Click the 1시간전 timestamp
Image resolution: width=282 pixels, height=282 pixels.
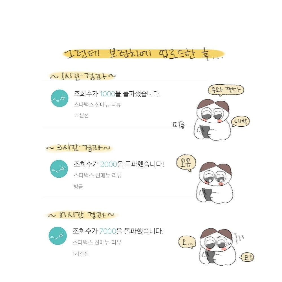click(81, 254)
